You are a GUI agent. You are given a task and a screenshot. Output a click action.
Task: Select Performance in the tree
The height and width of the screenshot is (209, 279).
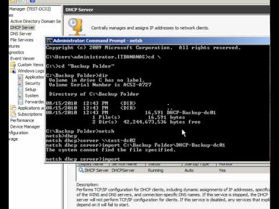tap(22, 120)
